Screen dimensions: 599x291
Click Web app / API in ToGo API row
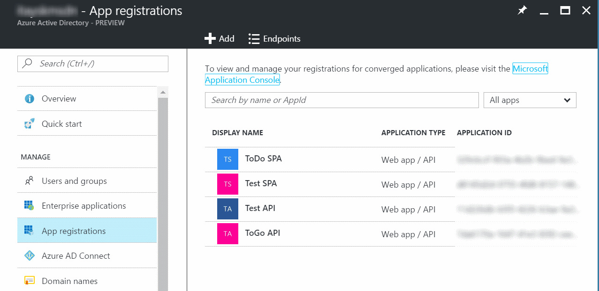pos(409,234)
